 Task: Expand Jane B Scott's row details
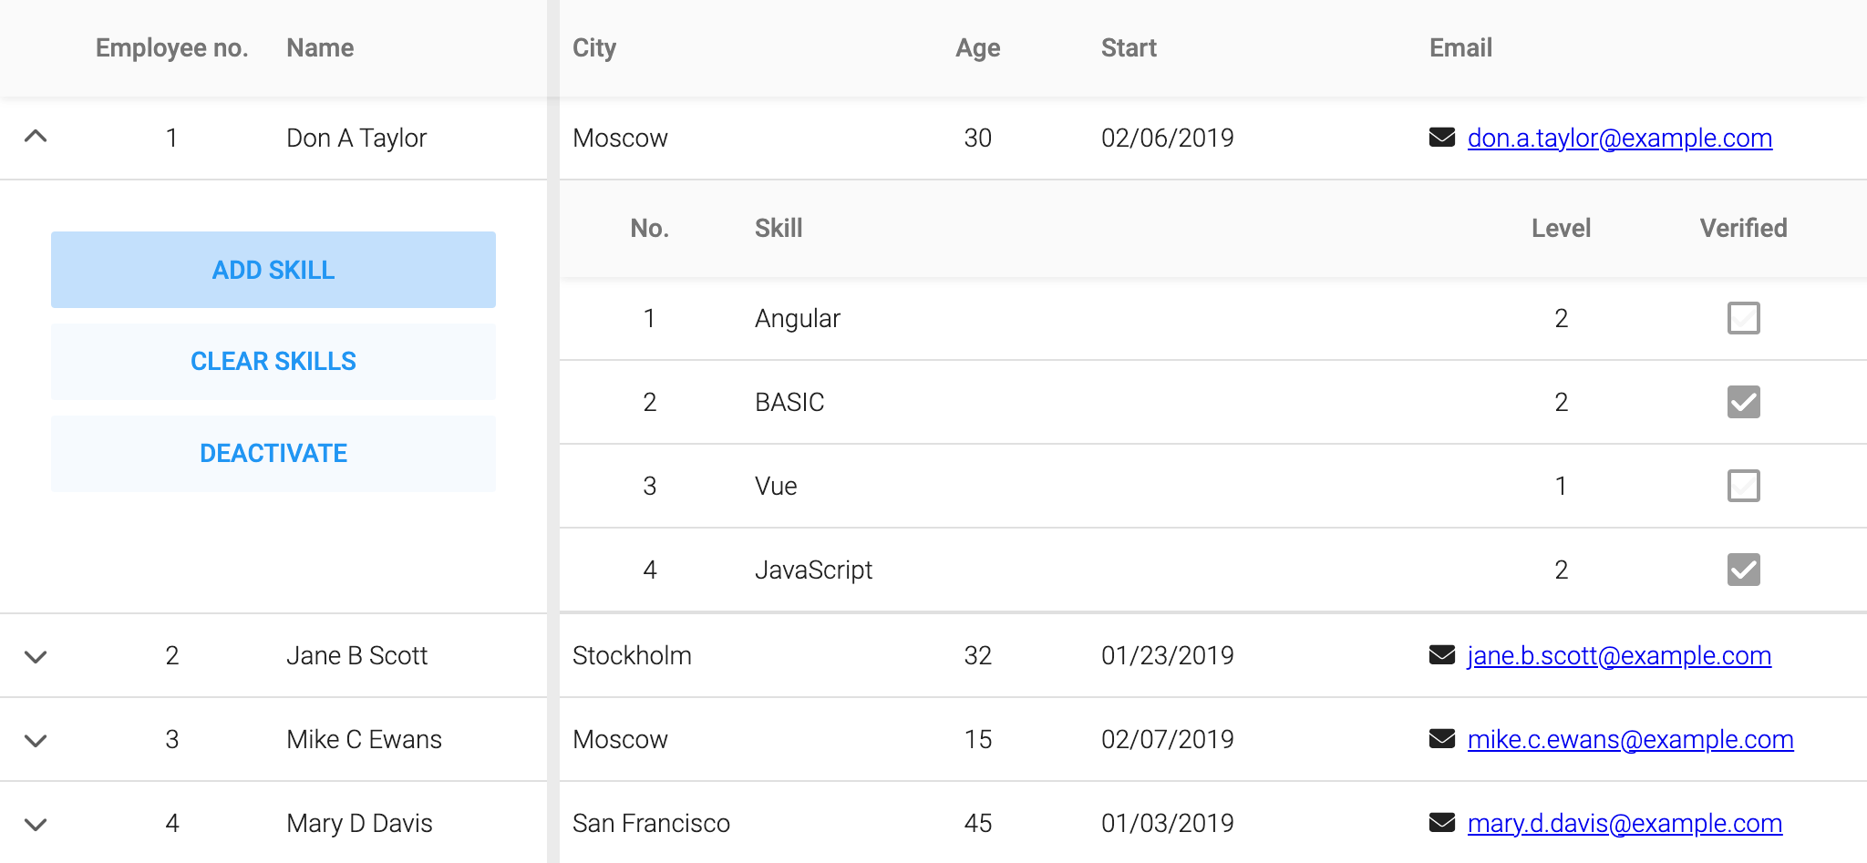(x=36, y=656)
